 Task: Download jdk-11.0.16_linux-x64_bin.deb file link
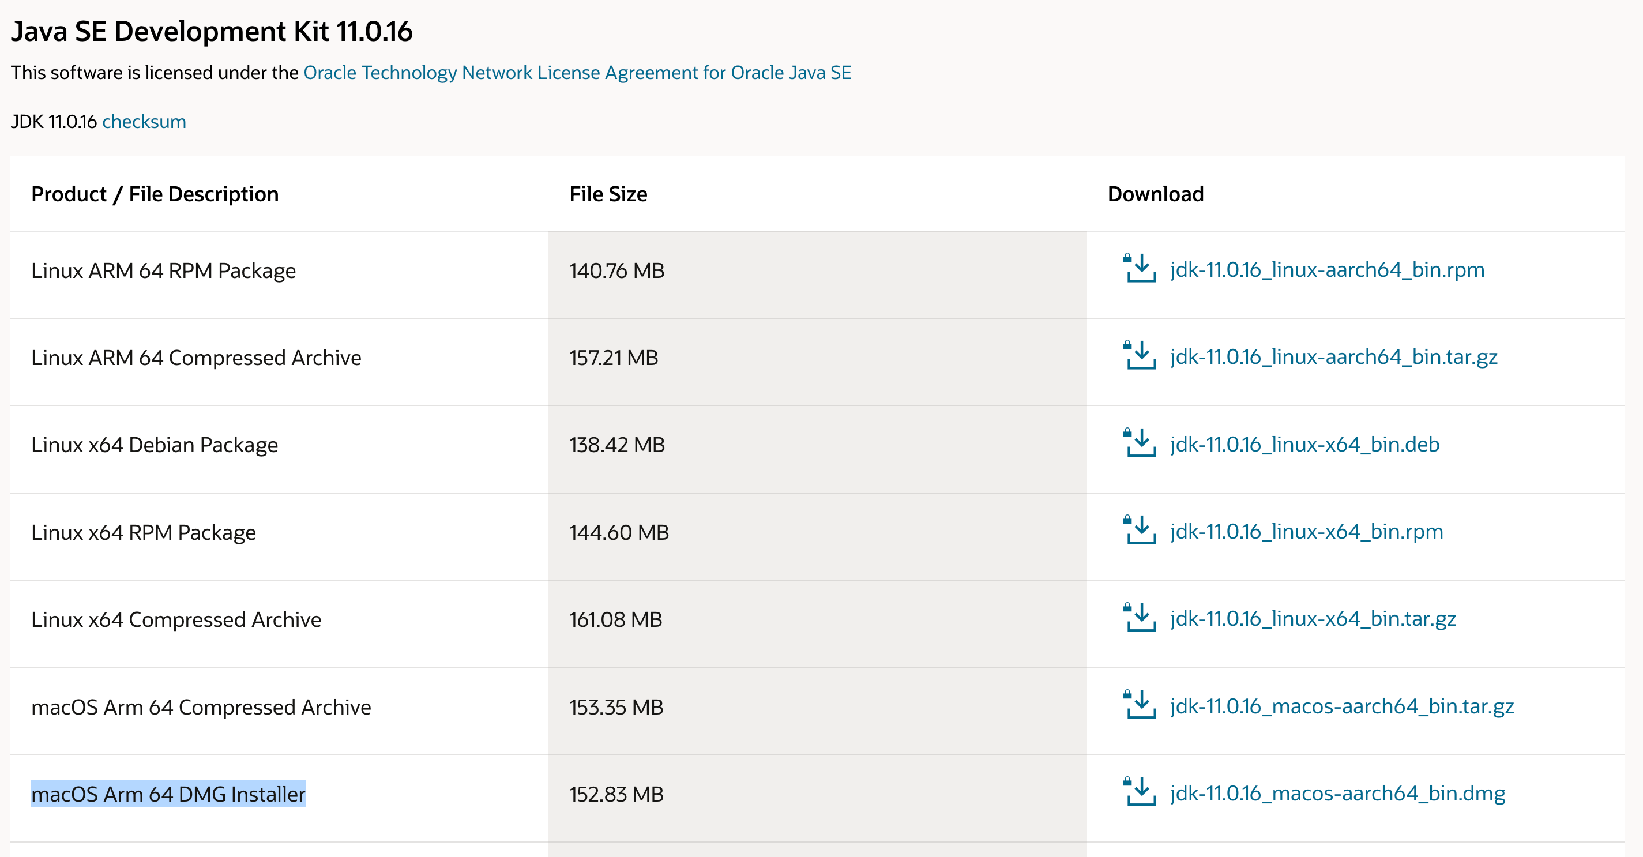(x=1304, y=445)
